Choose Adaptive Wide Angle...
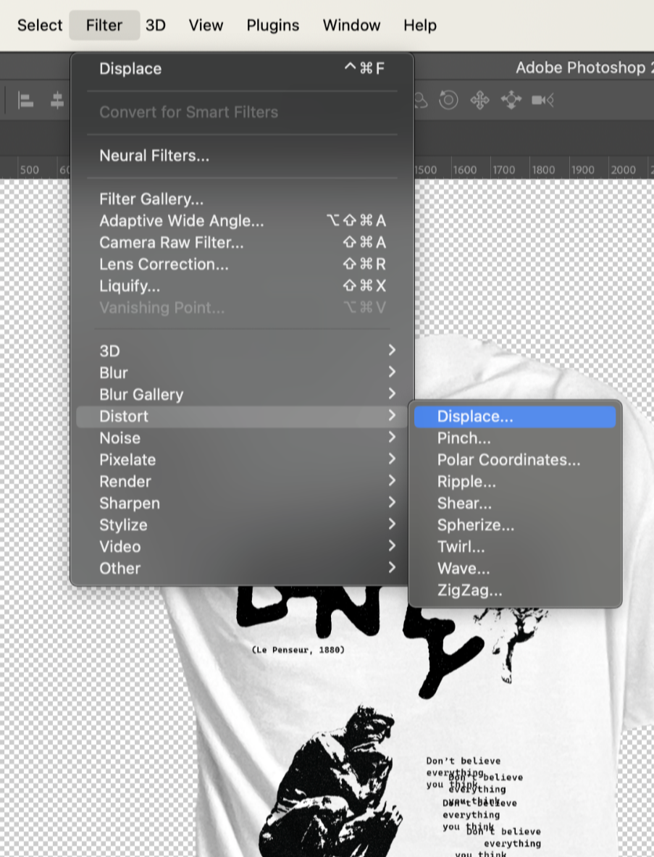 242,221
